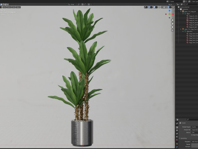Click the outliner search field
Screen dimensions: 198x149
[191, 5]
